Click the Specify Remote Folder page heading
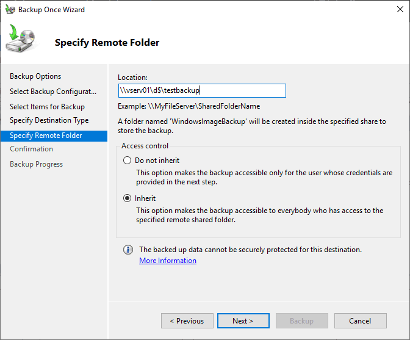 pyautogui.click(x=107, y=43)
